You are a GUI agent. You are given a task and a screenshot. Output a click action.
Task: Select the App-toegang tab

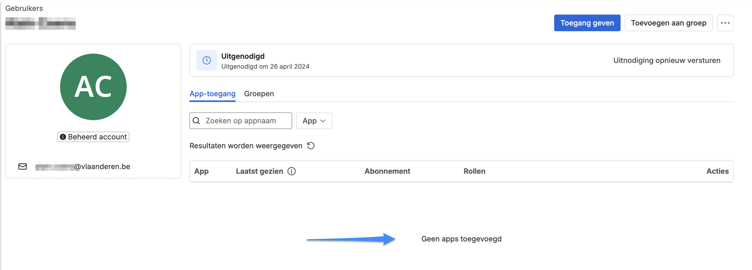click(x=212, y=93)
